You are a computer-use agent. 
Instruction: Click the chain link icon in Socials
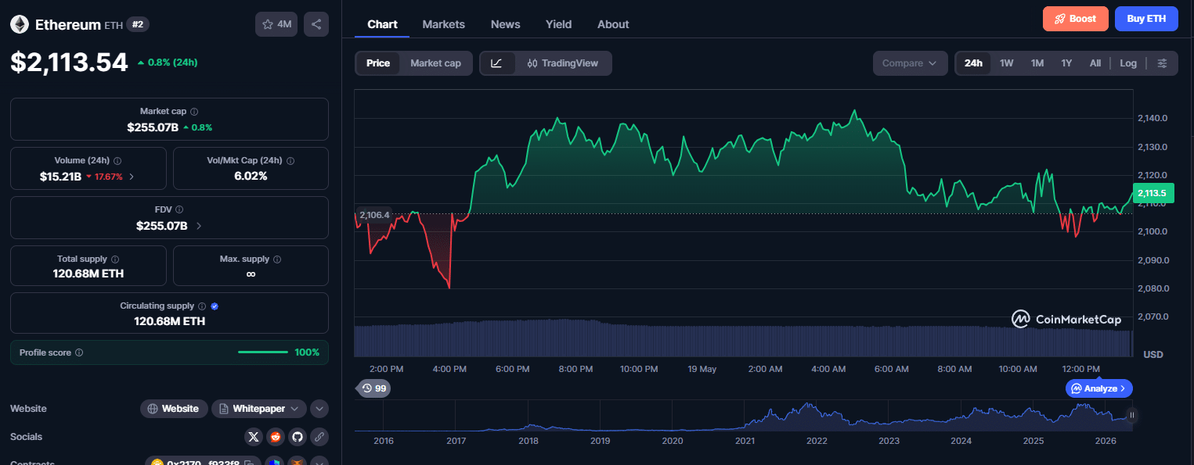[319, 437]
